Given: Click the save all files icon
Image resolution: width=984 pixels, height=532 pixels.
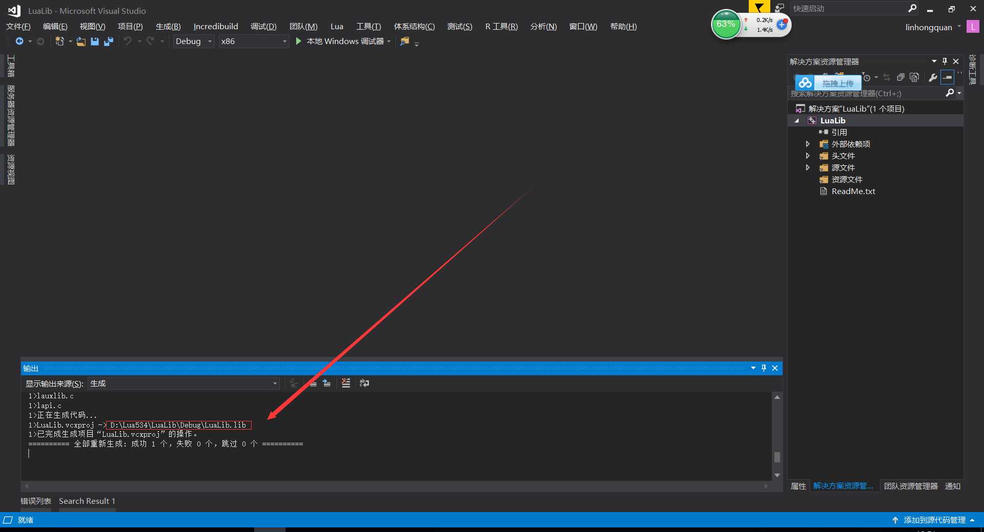Looking at the screenshot, I should (x=108, y=41).
